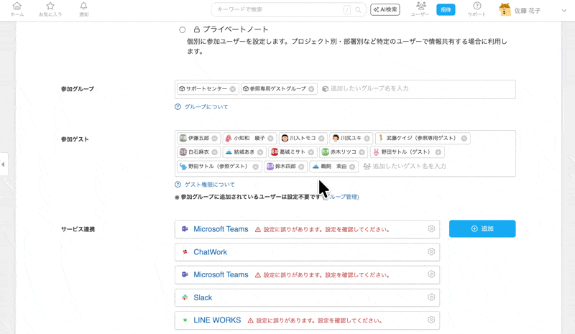Remove サポートセンター group tag

click(233, 89)
